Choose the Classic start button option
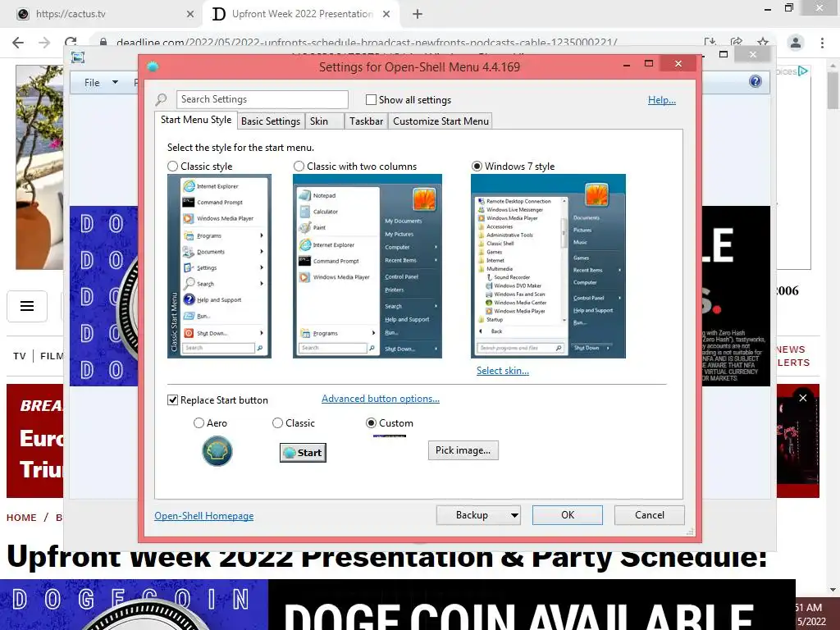The height and width of the screenshot is (630, 840). coord(277,423)
